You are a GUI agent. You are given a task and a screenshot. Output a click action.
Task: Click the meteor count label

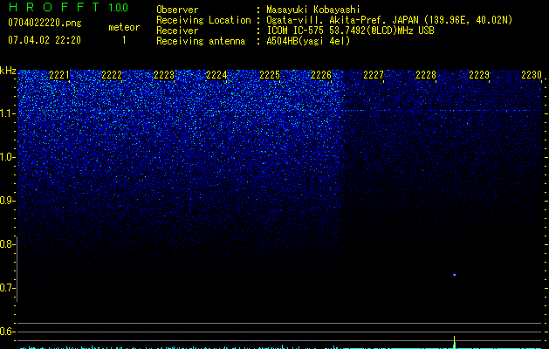(x=124, y=27)
